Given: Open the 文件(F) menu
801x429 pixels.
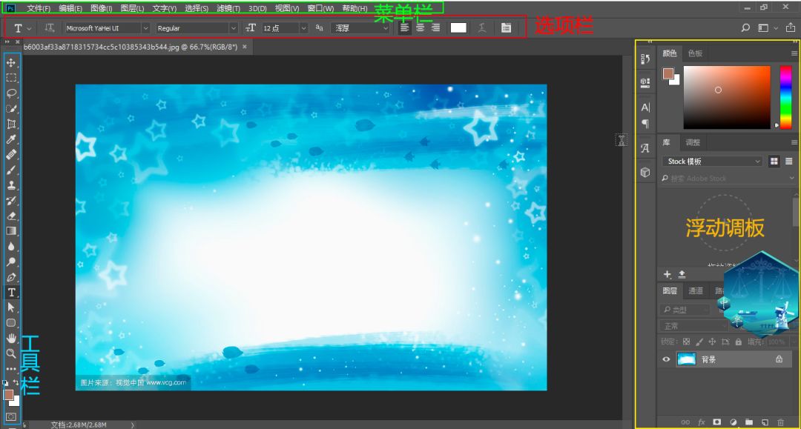Looking at the screenshot, I should (x=39, y=8).
